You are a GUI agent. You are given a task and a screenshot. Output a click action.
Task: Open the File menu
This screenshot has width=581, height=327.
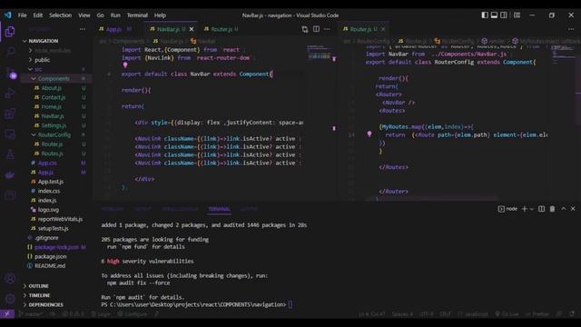22,15
